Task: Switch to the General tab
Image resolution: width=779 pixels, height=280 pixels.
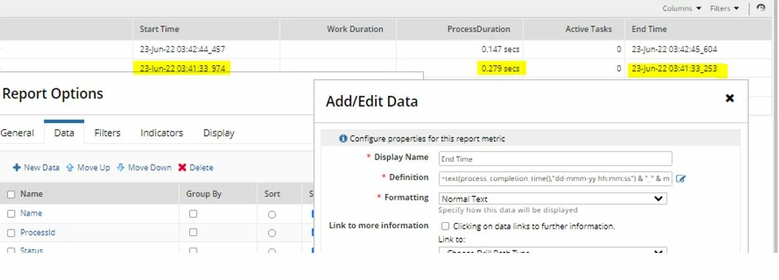Action: pos(18,133)
